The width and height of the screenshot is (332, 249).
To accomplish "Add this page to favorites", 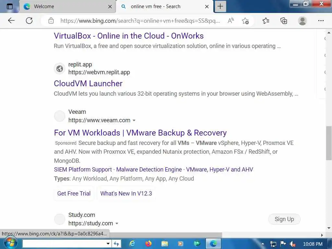I will [x=245, y=20].
